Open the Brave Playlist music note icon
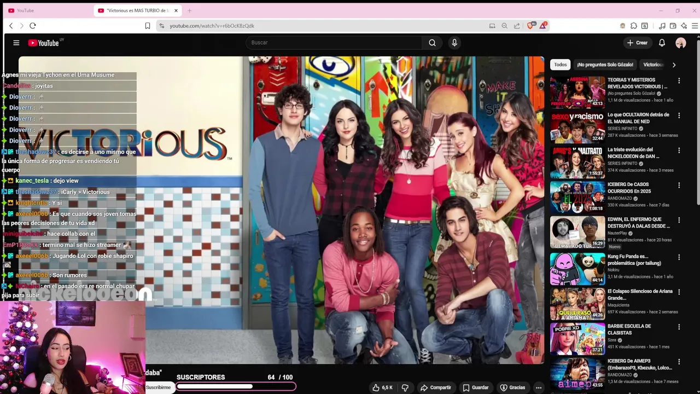Image resolution: width=700 pixels, height=394 pixels. (x=662, y=26)
